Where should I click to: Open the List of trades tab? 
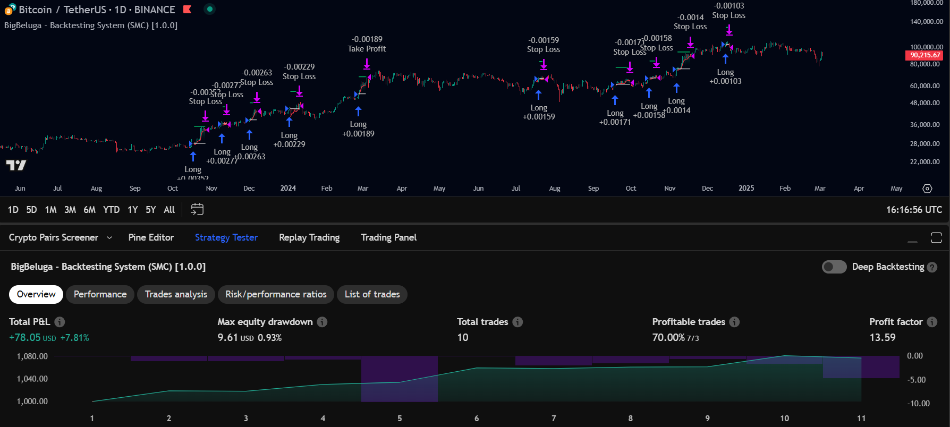pyautogui.click(x=372, y=294)
